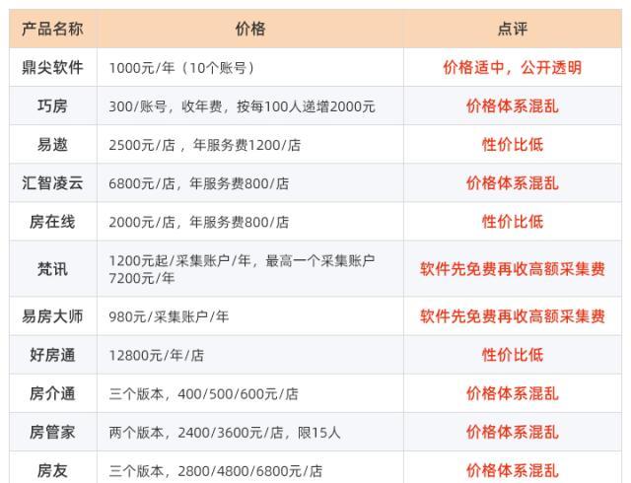Click 价格体系混乱 in the 汇智凌云 row

pos(513,183)
